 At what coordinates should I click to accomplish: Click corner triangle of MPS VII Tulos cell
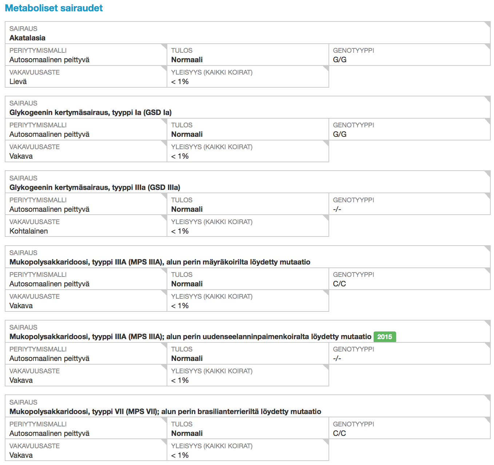(326, 420)
